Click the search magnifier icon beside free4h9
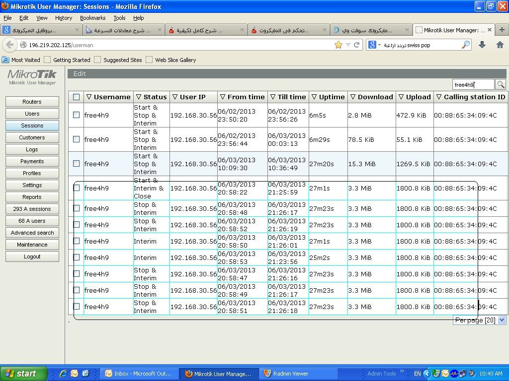509x381 pixels. tap(501, 84)
